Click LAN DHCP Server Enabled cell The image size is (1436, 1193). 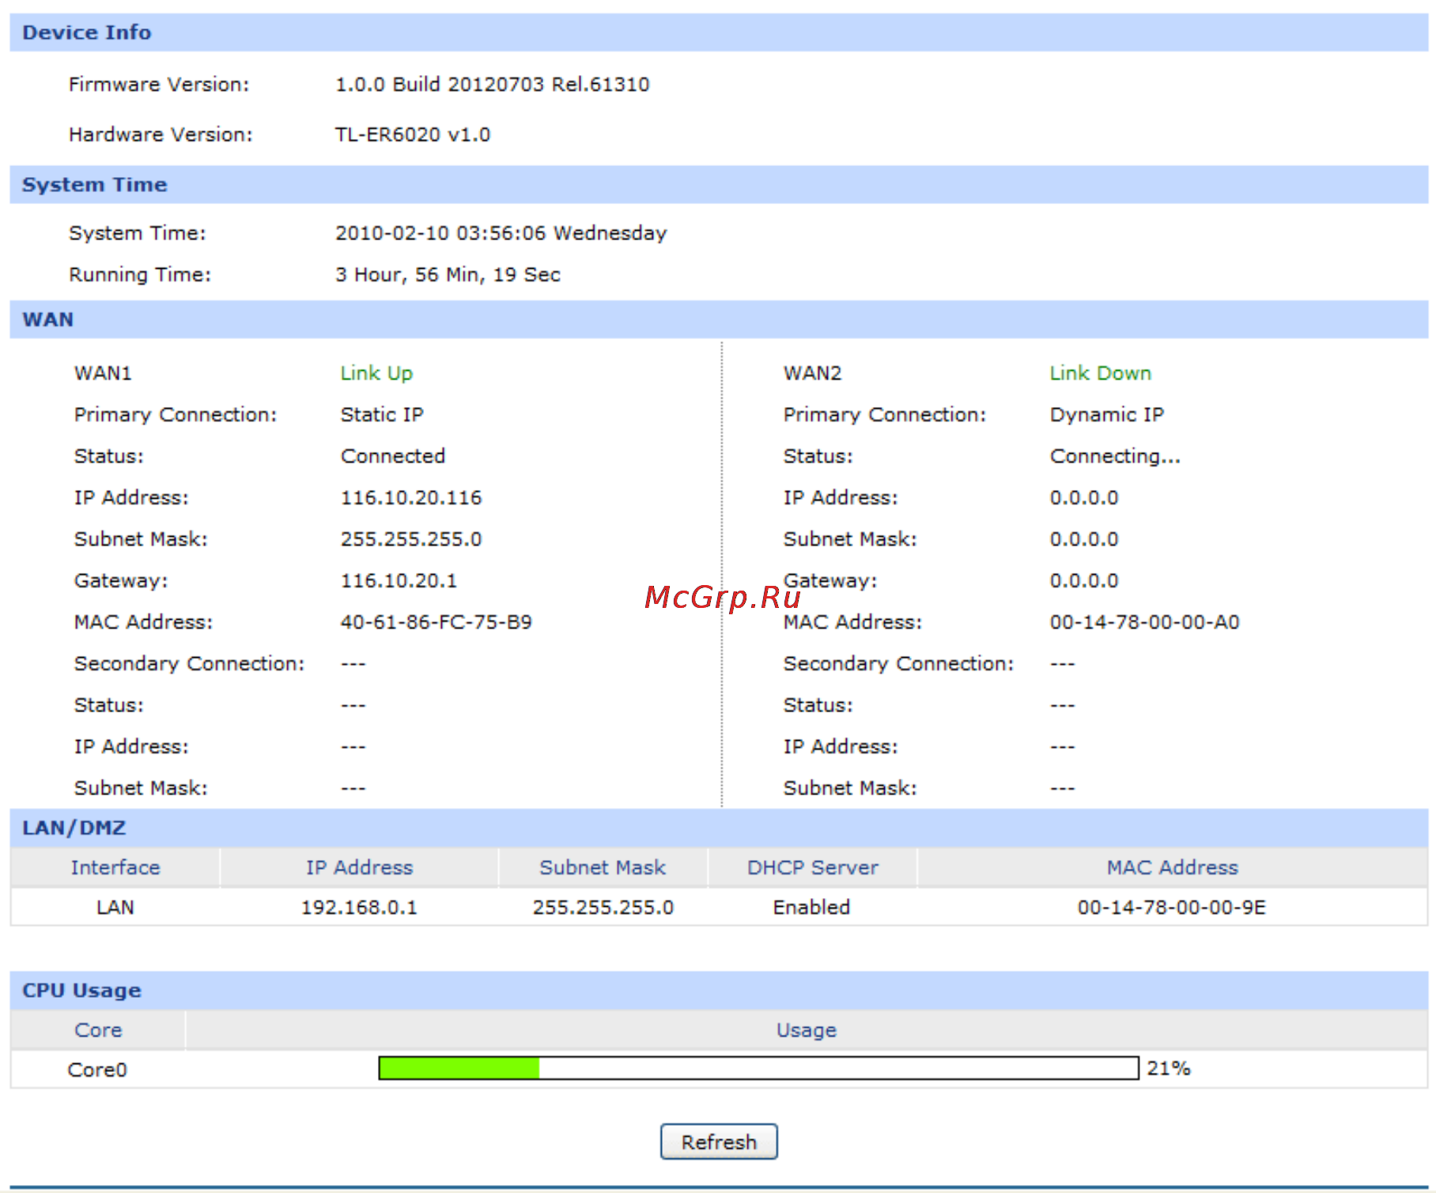point(812,907)
